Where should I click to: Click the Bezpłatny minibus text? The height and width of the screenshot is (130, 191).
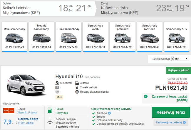67,126
